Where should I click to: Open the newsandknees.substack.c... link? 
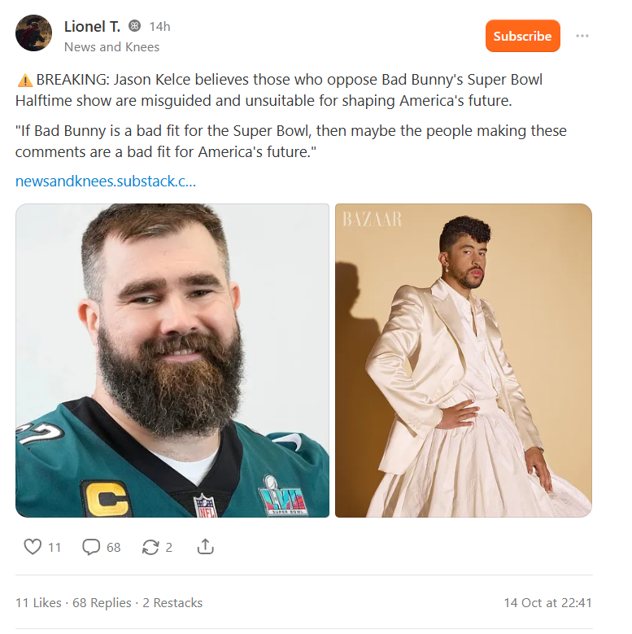tap(106, 181)
